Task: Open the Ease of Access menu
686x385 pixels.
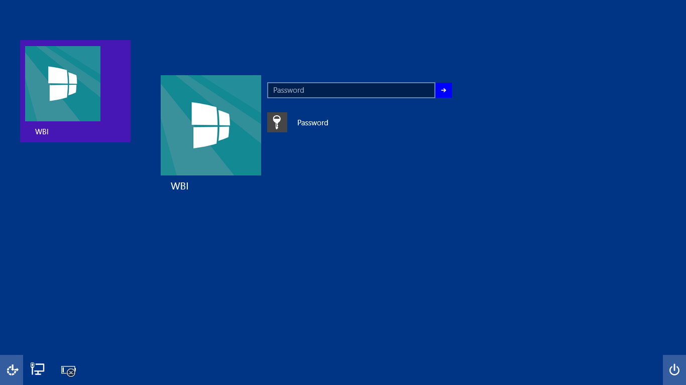Action: 12,370
